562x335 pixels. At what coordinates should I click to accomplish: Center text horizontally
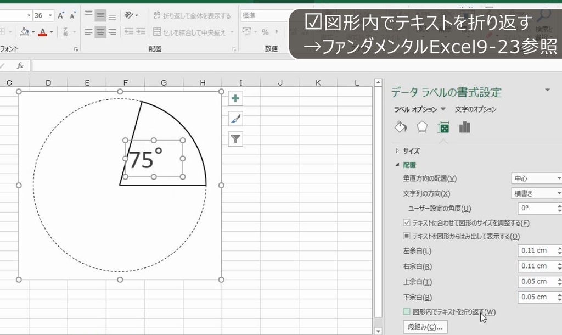[100, 32]
